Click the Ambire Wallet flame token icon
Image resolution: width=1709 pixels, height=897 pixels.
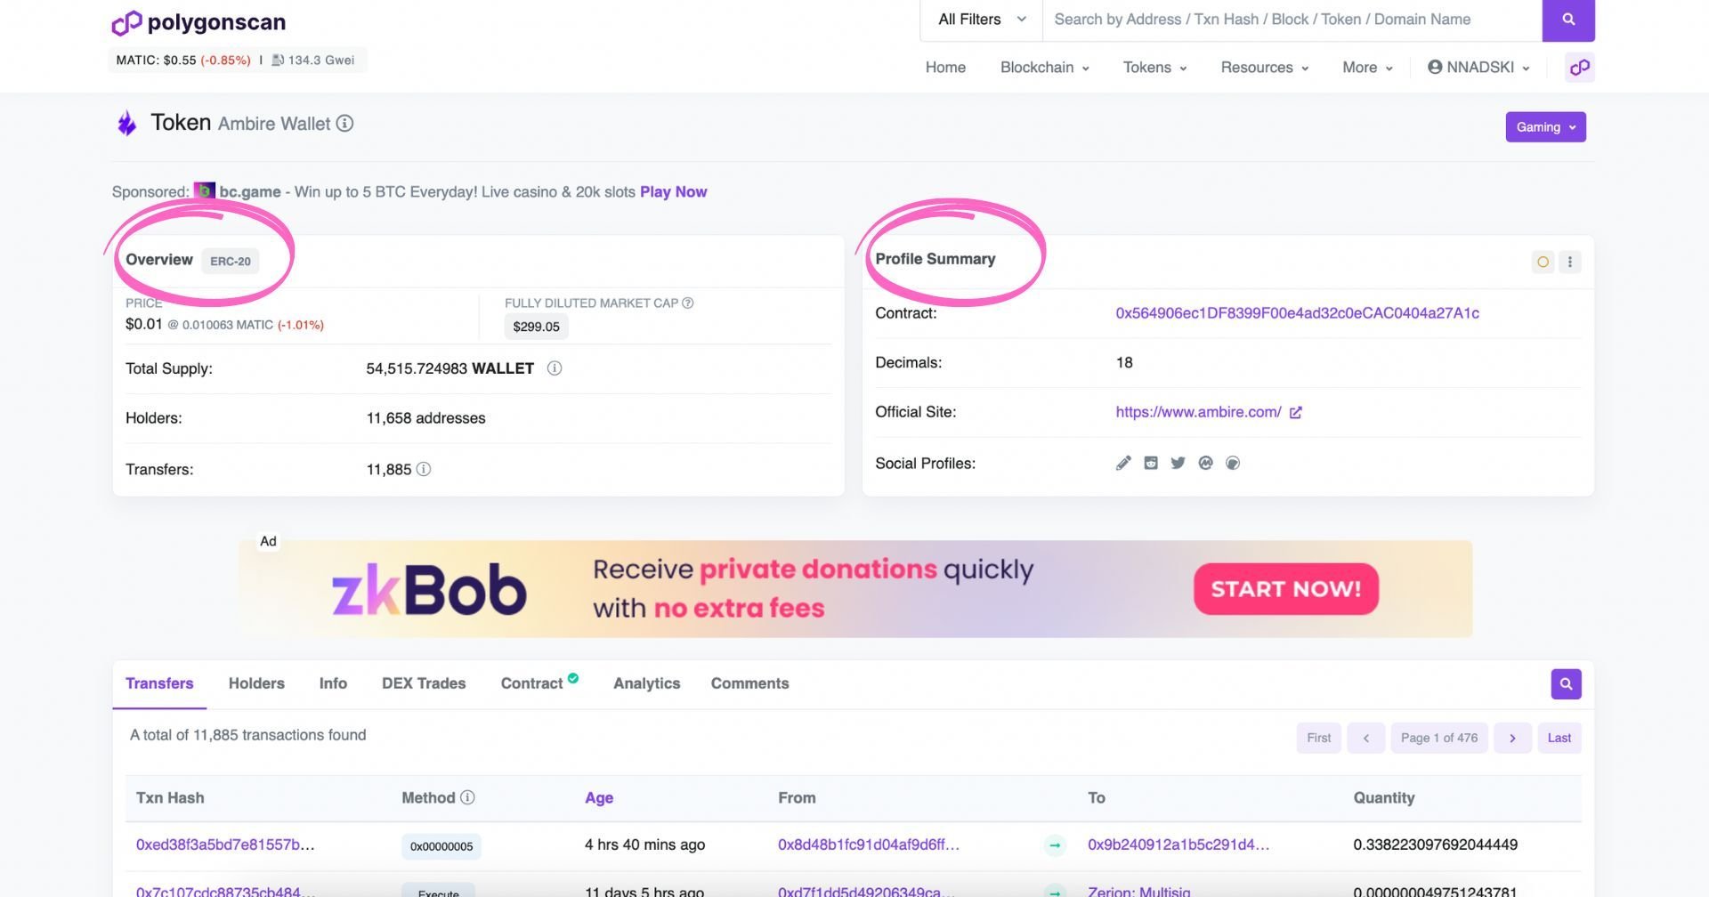(x=127, y=123)
